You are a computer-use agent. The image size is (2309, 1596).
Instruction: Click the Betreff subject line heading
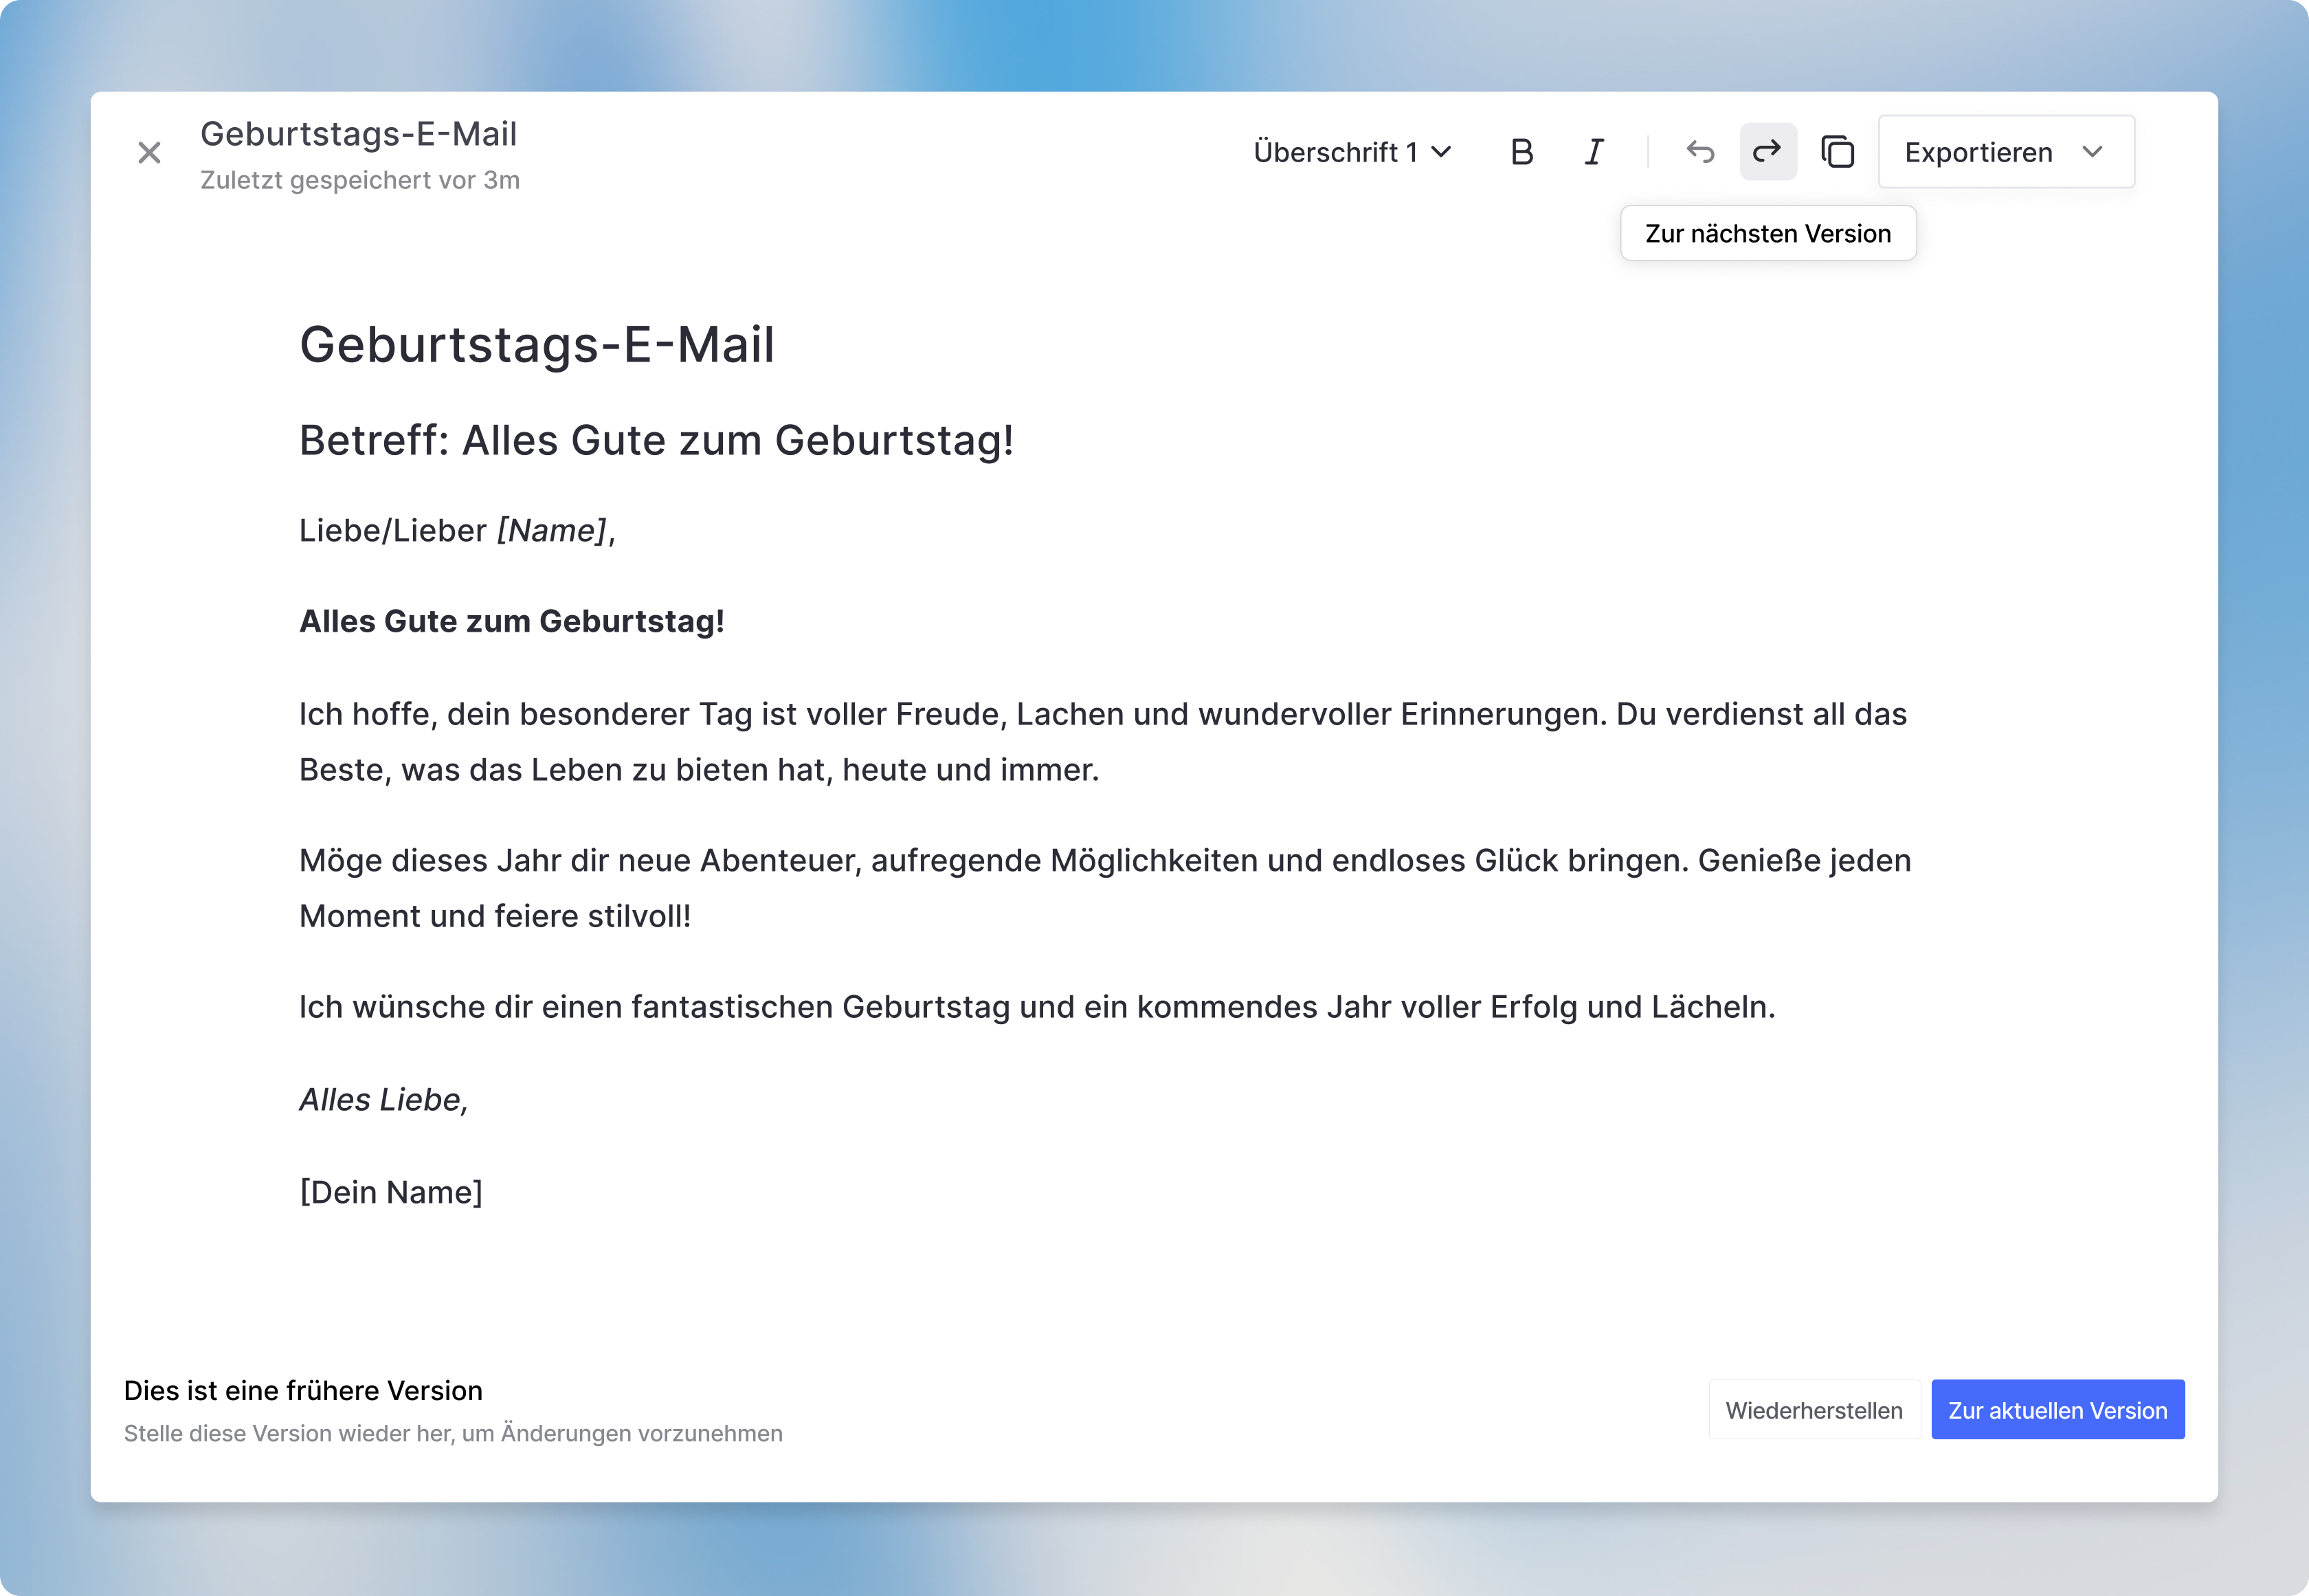(x=656, y=441)
